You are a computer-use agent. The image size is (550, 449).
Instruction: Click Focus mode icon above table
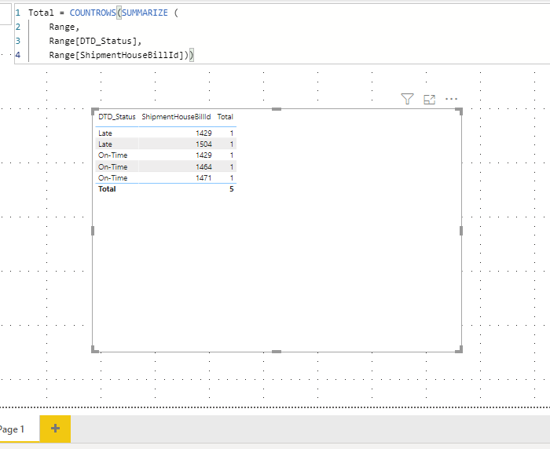coord(429,100)
